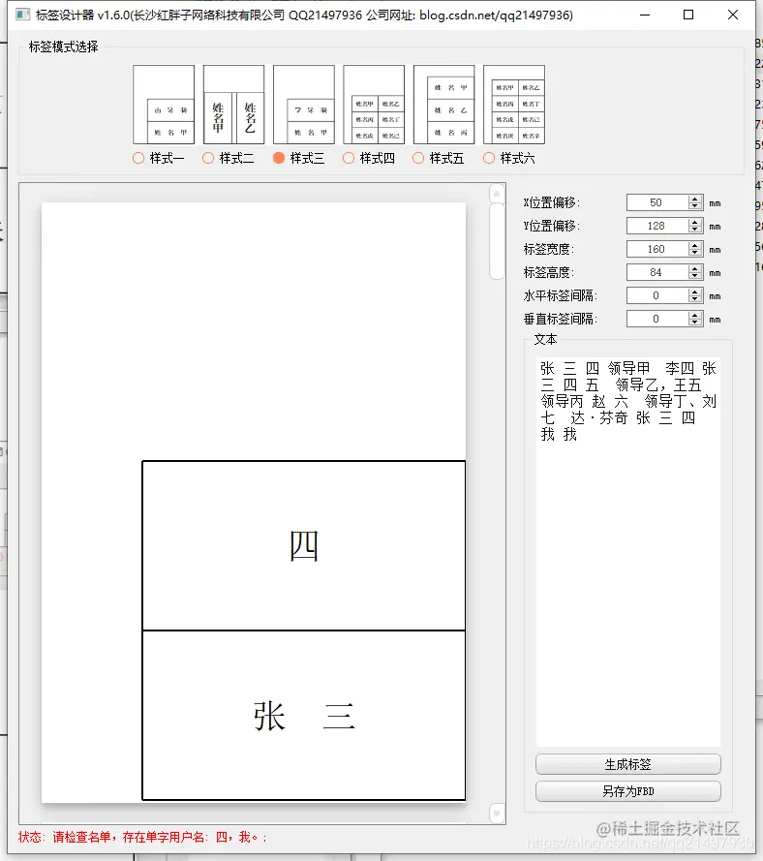
Task: Increase the 垂直标签间隔 value with up arrow
Action: point(695,315)
